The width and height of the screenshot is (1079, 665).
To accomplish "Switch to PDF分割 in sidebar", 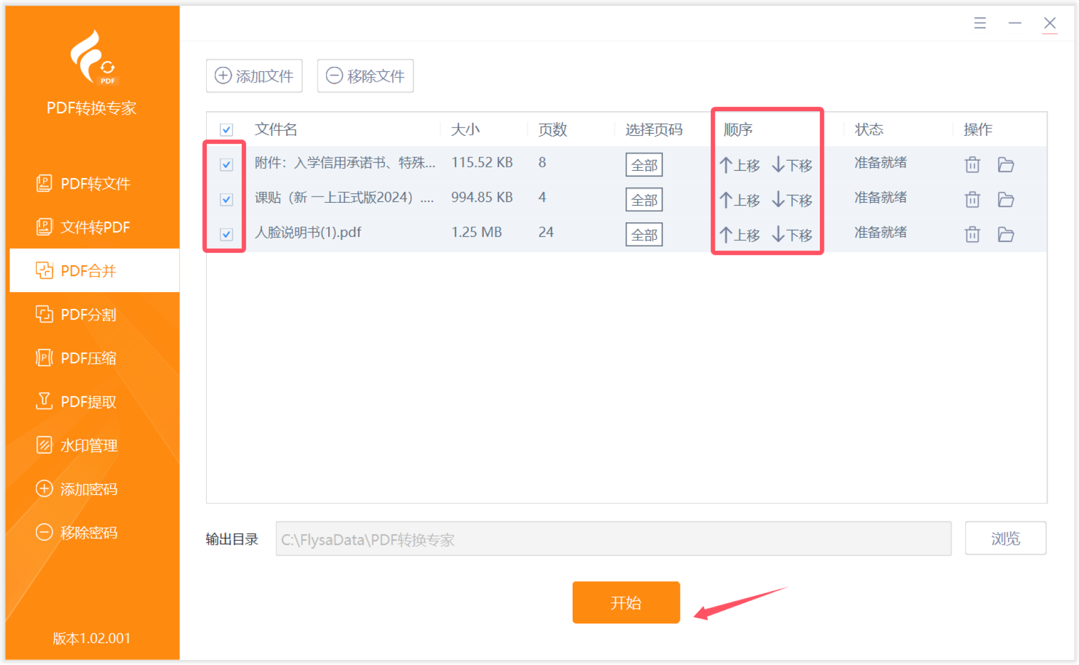I will click(88, 315).
